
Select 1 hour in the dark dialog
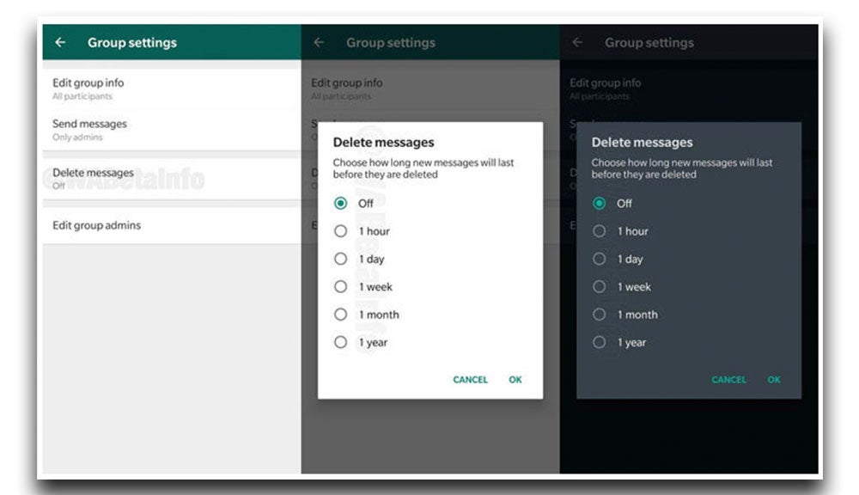tap(600, 231)
